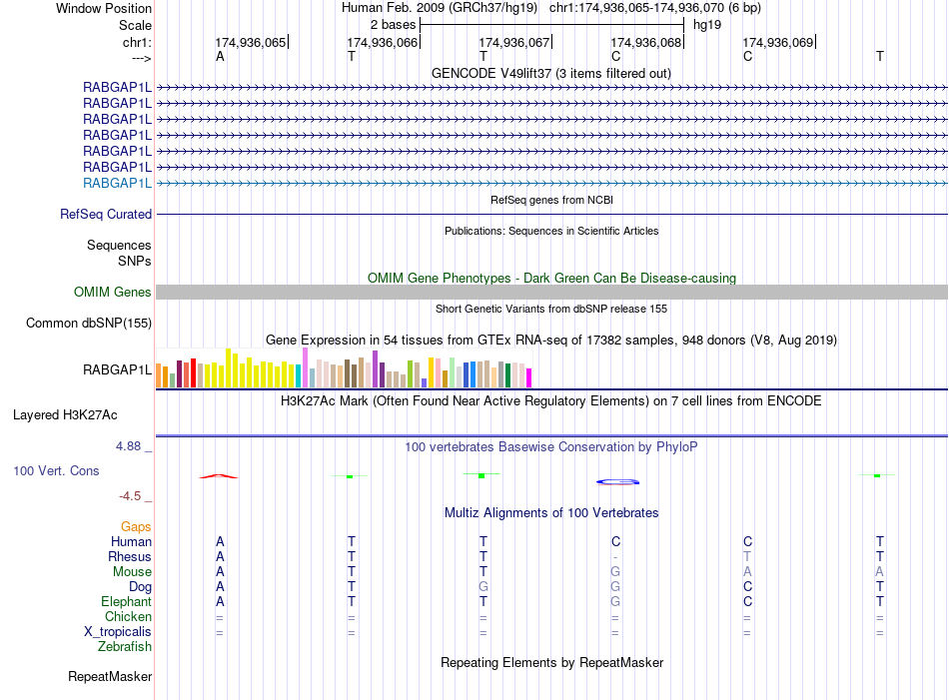Image resolution: width=949 pixels, height=700 pixels.
Task: Click the hg19 label beside the scale bar
Action: click(707, 25)
